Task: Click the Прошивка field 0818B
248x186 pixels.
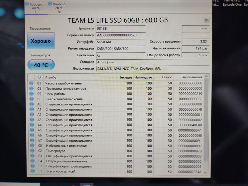Action: pos(120,28)
